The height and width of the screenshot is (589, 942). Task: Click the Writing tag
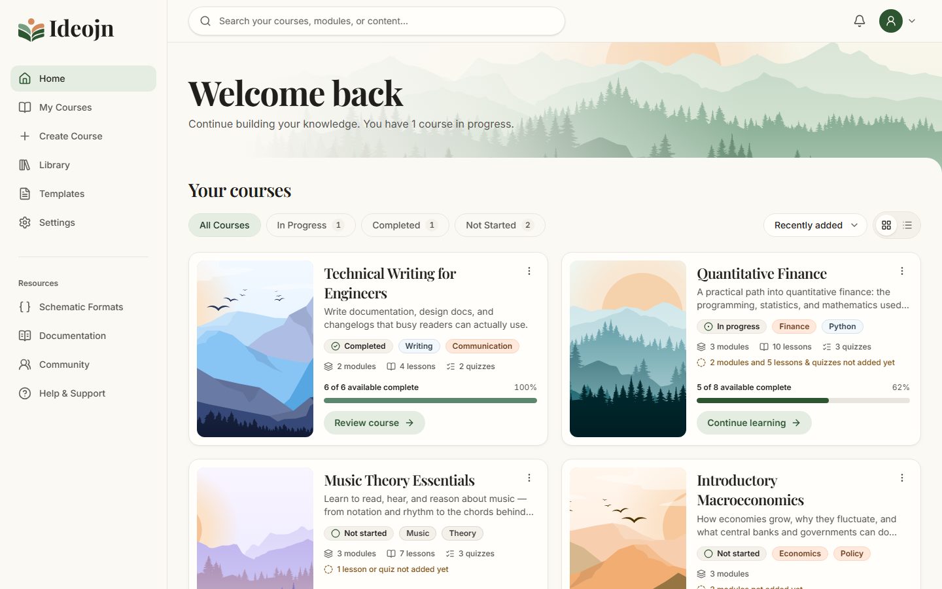pos(419,346)
